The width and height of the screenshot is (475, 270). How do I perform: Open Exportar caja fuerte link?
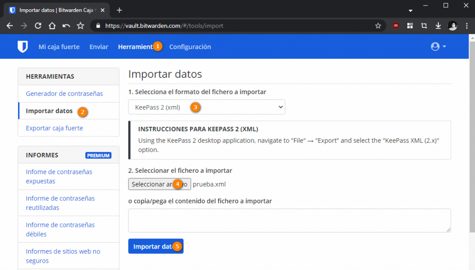[54, 128]
